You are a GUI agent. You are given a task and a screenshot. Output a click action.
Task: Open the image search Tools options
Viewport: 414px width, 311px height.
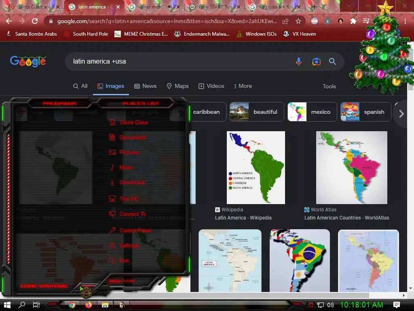(329, 86)
